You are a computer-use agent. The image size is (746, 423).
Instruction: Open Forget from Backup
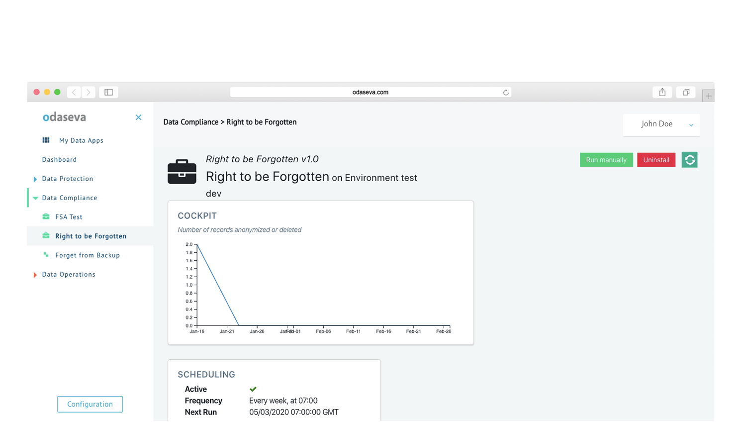88,255
